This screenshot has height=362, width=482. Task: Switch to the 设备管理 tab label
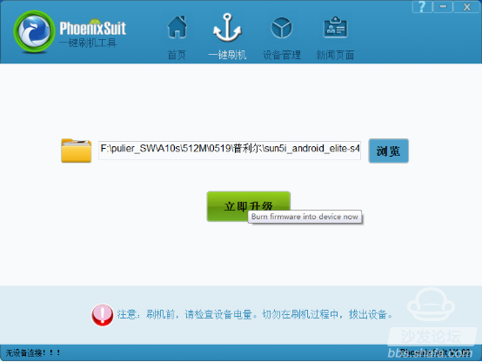tap(282, 55)
